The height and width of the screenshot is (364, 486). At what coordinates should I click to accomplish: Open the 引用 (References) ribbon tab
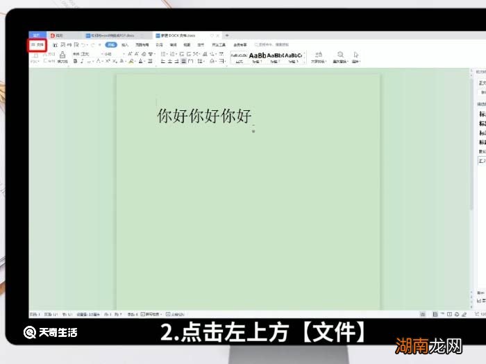coord(159,45)
